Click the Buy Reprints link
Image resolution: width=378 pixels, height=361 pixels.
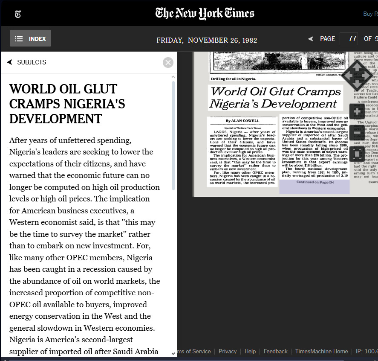pyautogui.click(x=370, y=14)
